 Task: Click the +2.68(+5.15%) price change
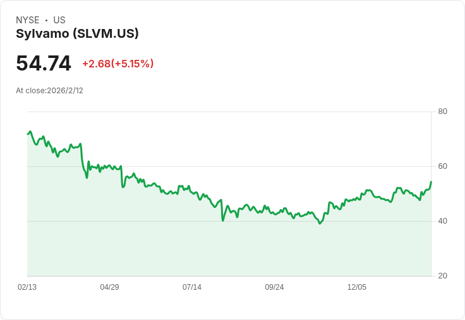(x=118, y=64)
